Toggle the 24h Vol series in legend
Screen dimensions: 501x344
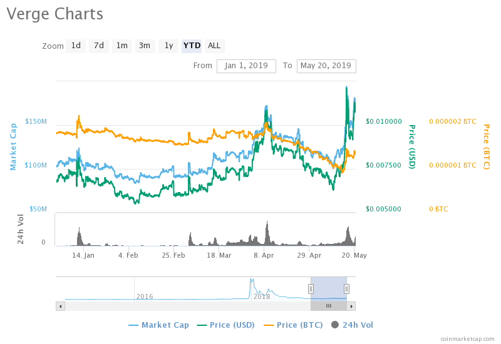click(x=352, y=325)
